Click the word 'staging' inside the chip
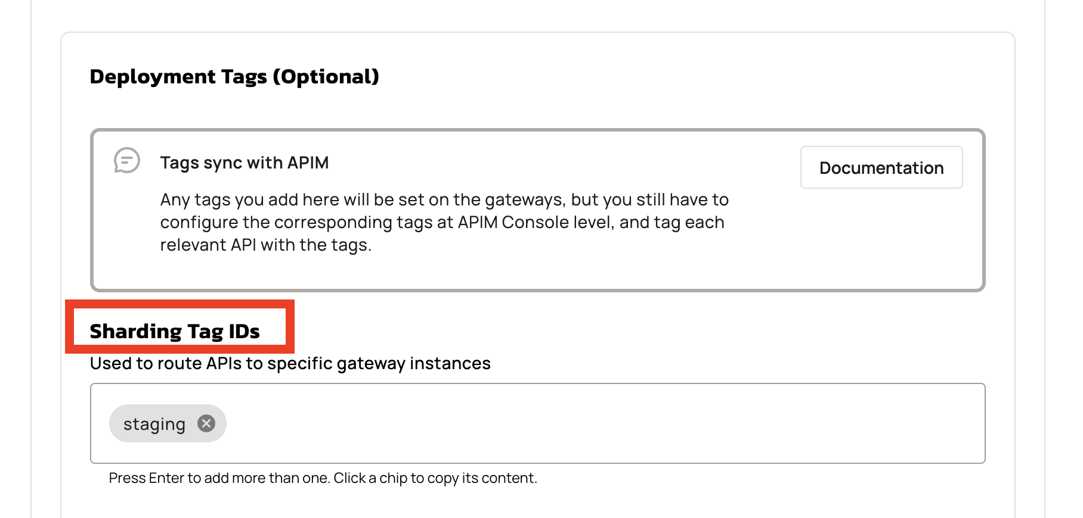Image resolution: width=1083 pixels, height=518 pixels. [154, 424]
